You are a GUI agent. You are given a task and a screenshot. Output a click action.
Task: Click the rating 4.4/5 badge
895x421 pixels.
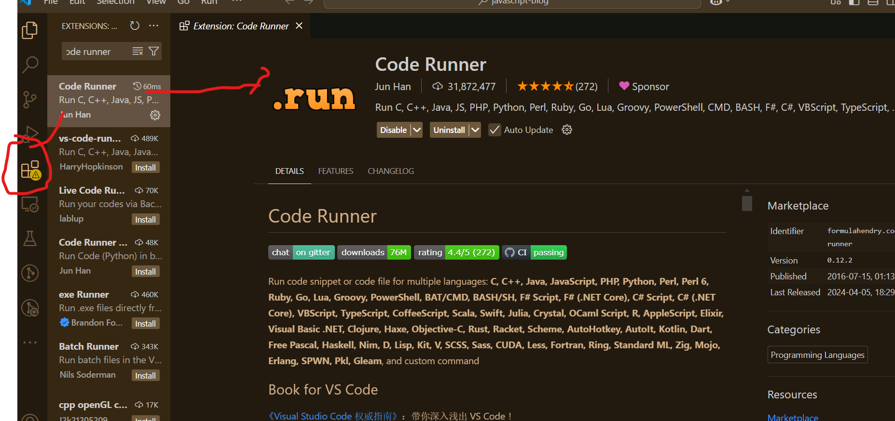coord(456,252)
